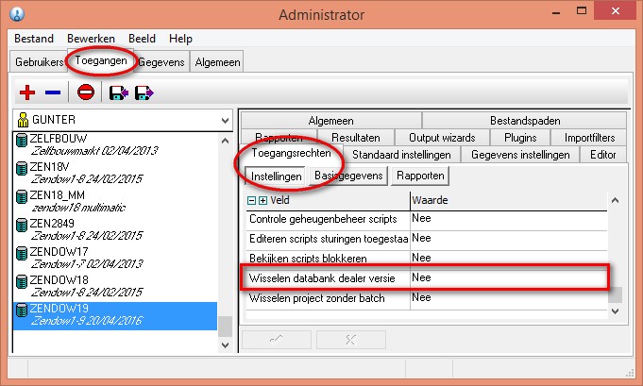Screen dimensions: 643x386
Task: Select the ZEN2849 database entry
Action: 115,230
